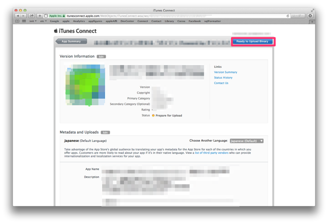328x224 pixels.
Task: Click Safari back navigation arrow
Action: (x=18, y=16)
